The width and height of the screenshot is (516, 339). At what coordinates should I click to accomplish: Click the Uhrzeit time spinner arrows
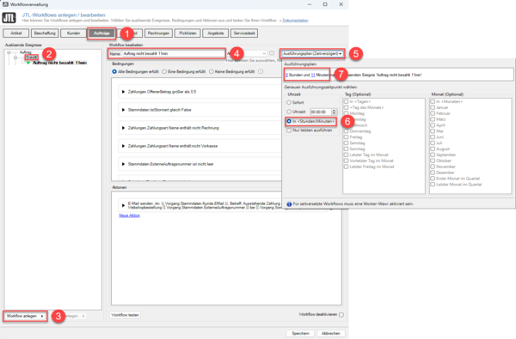tap(334, 112)
